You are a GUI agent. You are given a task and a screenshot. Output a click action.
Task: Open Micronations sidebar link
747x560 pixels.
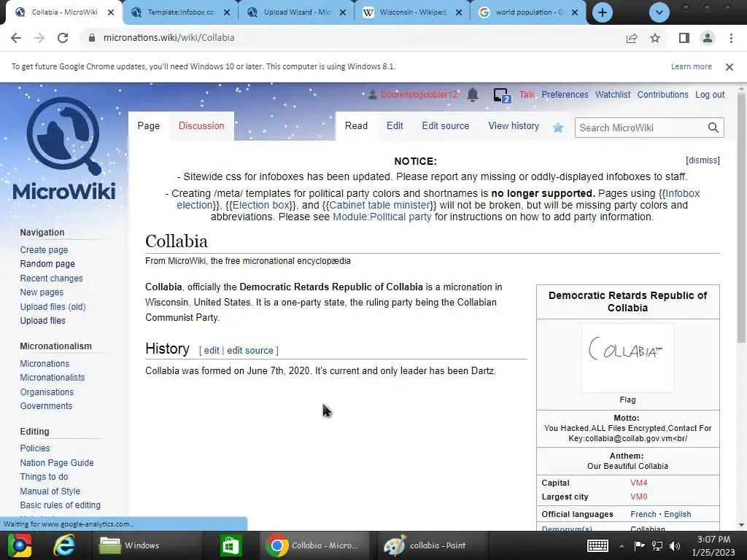[x=44, y=364]
